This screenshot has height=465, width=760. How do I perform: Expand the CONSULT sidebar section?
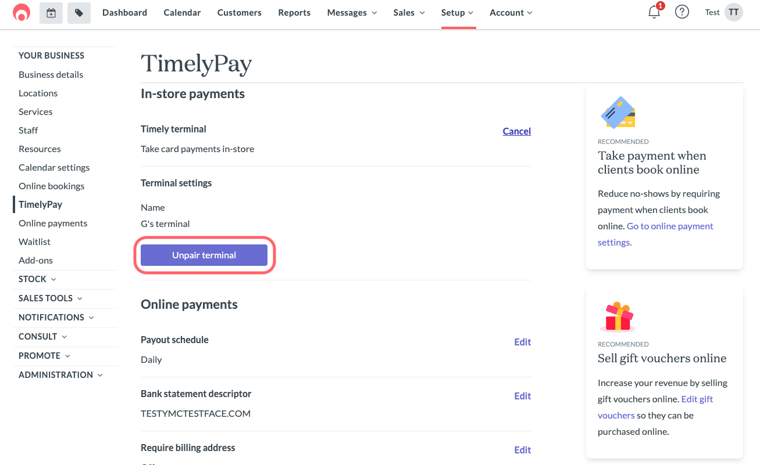coord(43,337)
